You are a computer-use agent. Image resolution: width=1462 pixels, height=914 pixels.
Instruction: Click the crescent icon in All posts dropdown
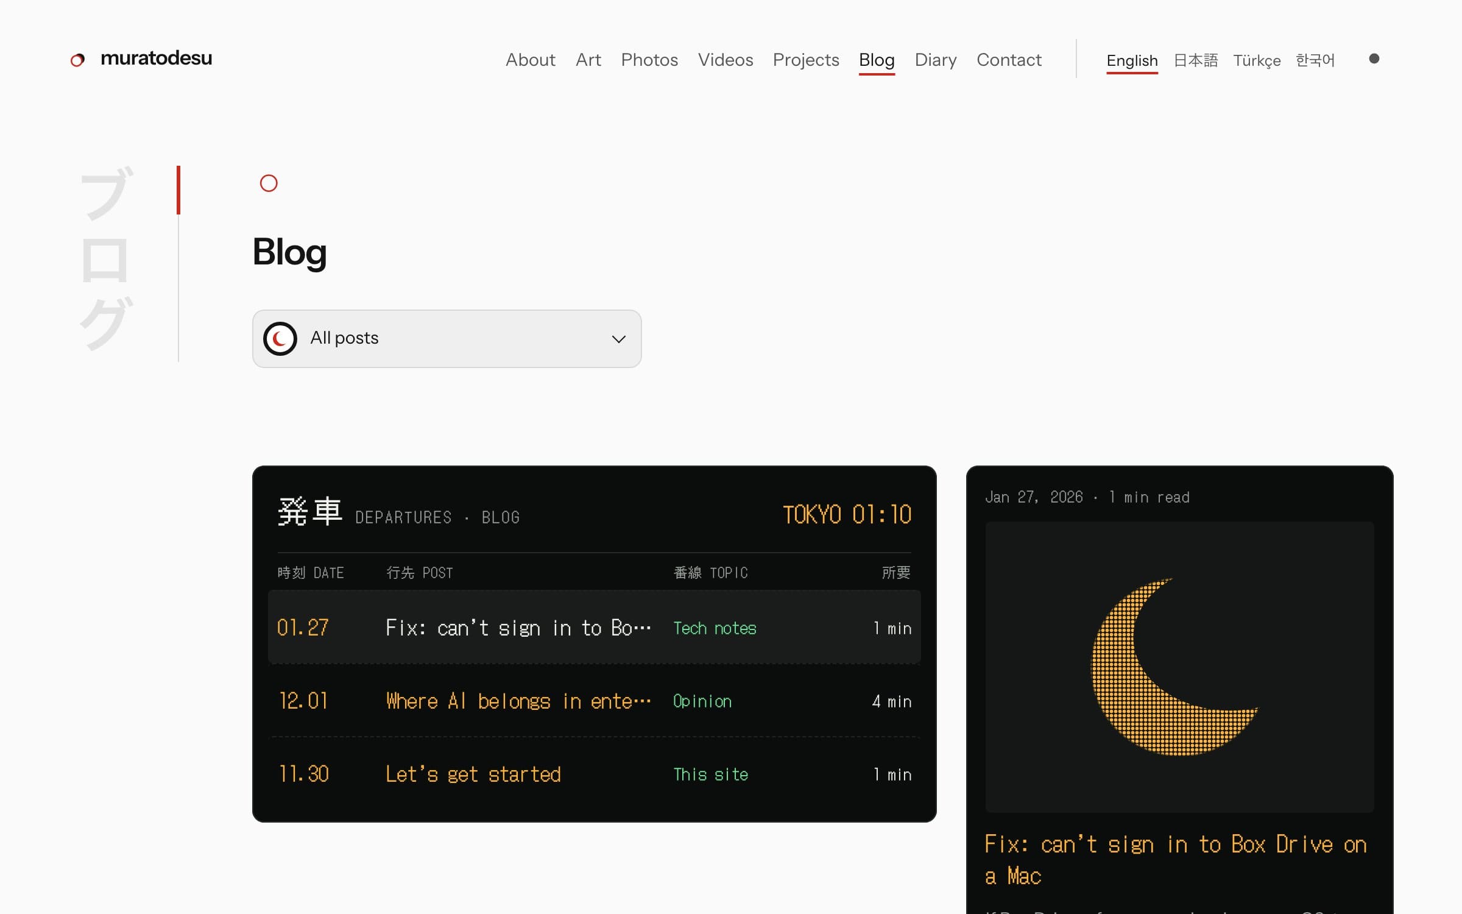point(280,338)
